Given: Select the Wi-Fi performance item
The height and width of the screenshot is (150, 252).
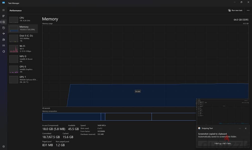Looking at the screenshot, I should tap(23, 48).
